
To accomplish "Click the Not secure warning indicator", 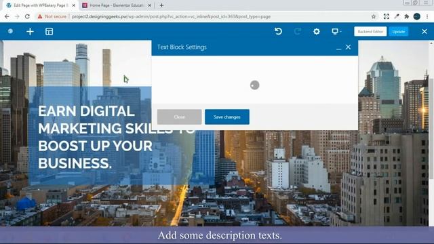I will click(52, 16).
